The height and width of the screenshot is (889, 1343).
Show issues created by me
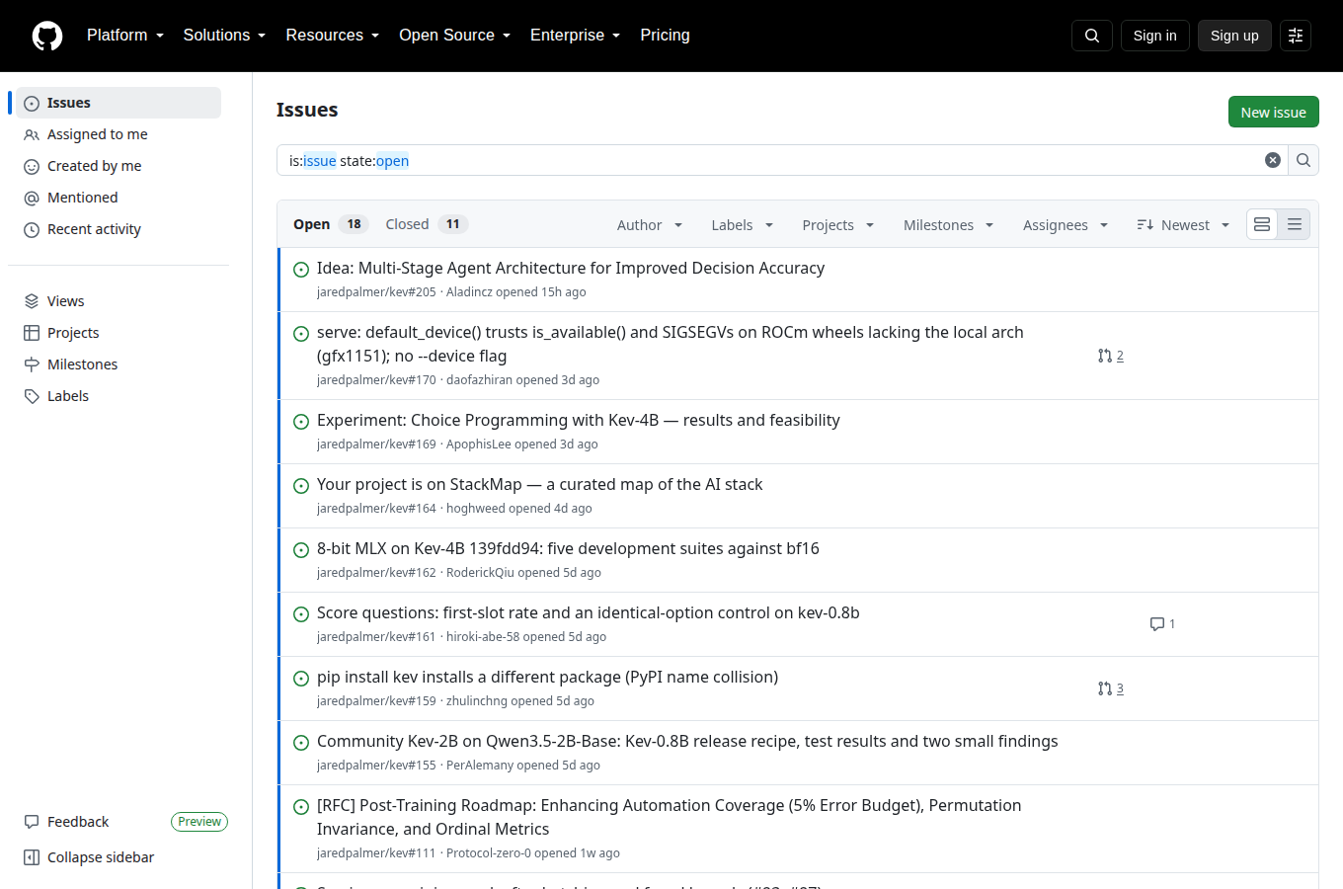pyautogui.click(x=118, y=166)
